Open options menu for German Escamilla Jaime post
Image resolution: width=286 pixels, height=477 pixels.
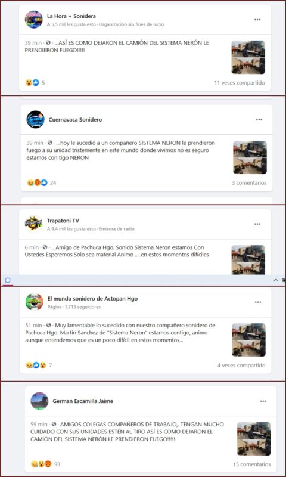coord(263,401)
